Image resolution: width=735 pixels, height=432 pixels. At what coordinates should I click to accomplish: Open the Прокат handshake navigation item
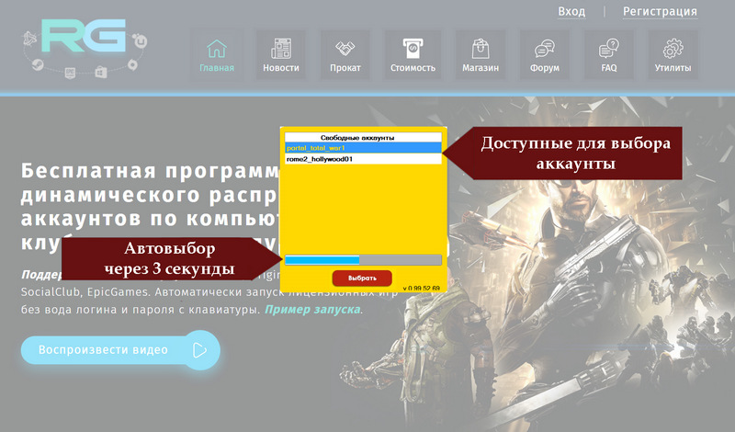click(x=345, y=55)
